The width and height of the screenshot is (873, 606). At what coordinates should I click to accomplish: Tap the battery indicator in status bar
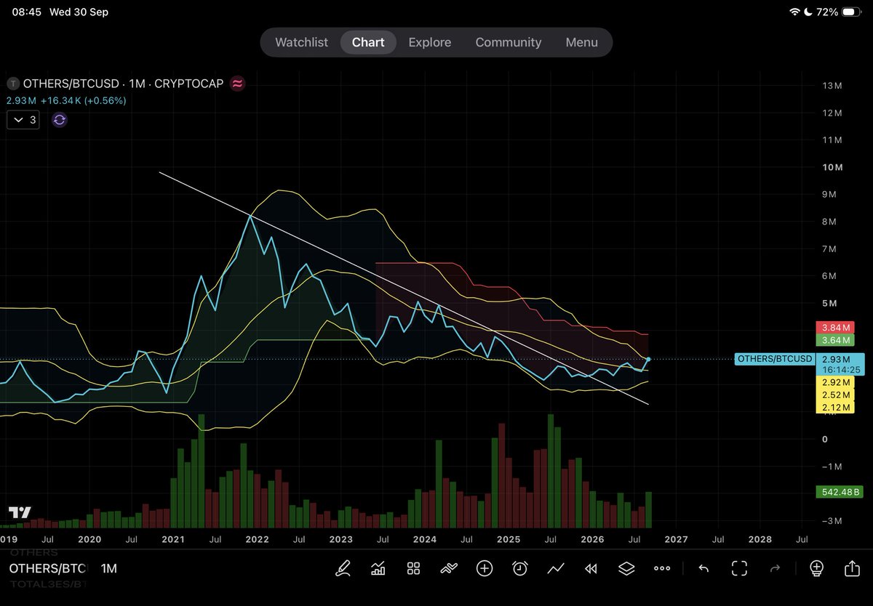tap(852, 12)
